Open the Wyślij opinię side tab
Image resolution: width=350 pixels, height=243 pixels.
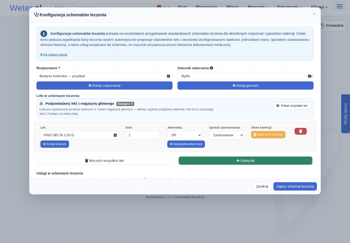point(346,114)
